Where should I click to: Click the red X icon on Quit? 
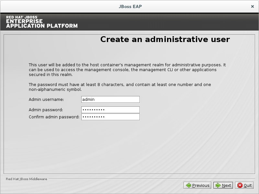point(240,185)
